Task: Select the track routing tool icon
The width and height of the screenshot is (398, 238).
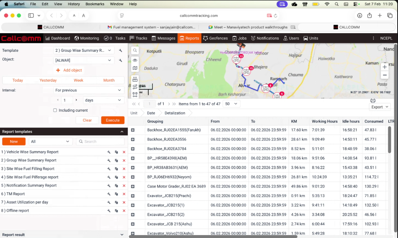Action: coord(135,86)
